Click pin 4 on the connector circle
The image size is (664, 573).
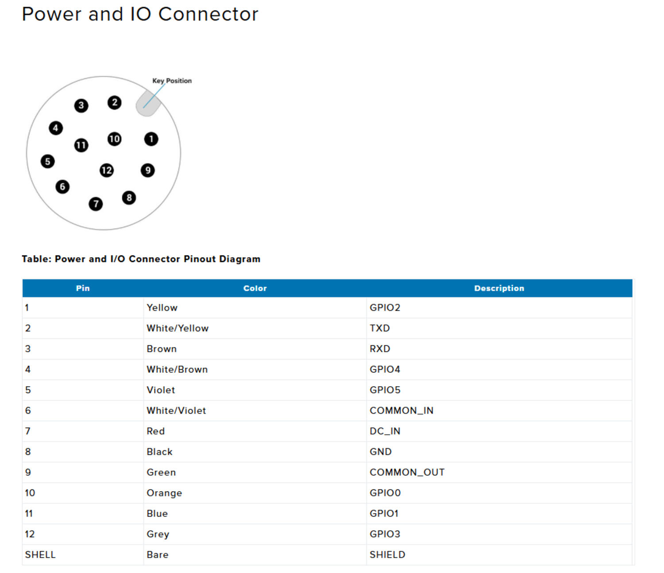point(55,128)
